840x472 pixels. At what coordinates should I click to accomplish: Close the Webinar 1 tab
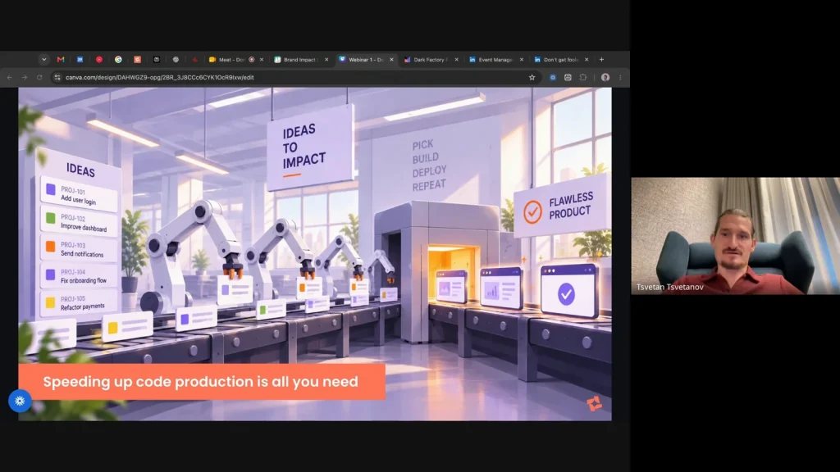pyautogui.click(x=391, y=59)
